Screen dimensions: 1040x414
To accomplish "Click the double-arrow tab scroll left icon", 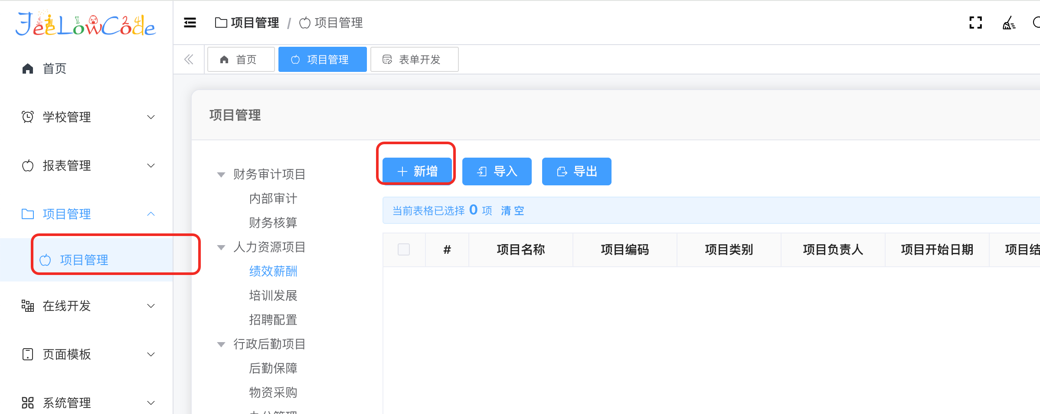I will (x=189, y=59).
